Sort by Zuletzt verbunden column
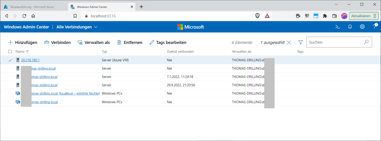 180,52
